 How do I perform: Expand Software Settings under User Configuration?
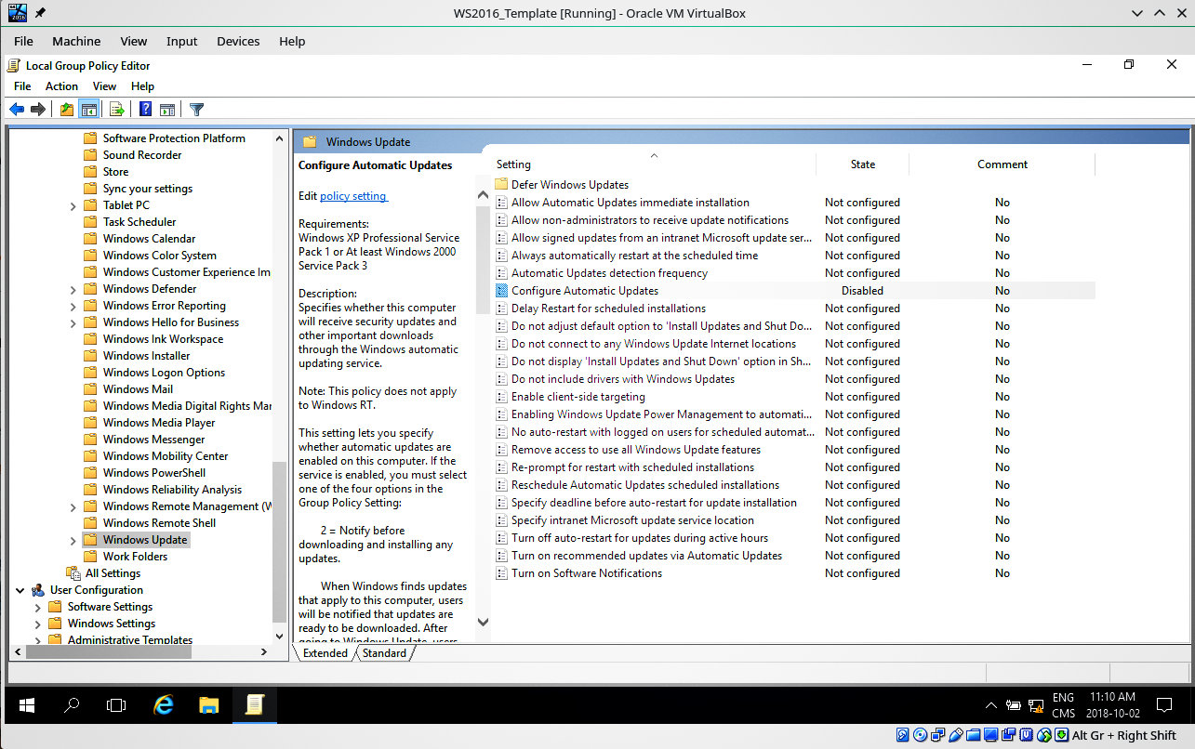pos(38,607)
